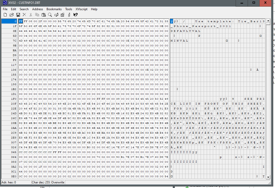Screen dimensions: 275x188
Task: Click the Paste clipboard toolbar icon
Action: (43, 15)
